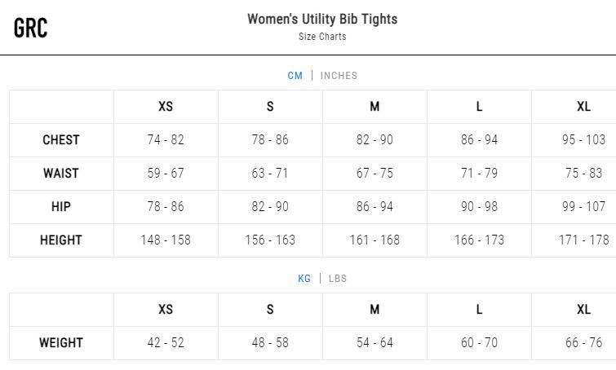The height and width of the screenshot is (370, 616).
Task: Select the CM unit option
Action: point(295,76)
